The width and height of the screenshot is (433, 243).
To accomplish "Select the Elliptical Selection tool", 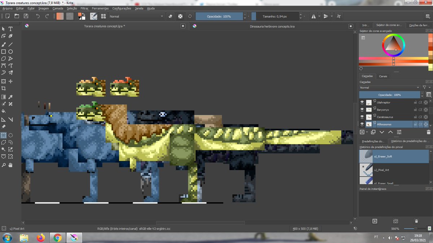I will pos(11,135).
